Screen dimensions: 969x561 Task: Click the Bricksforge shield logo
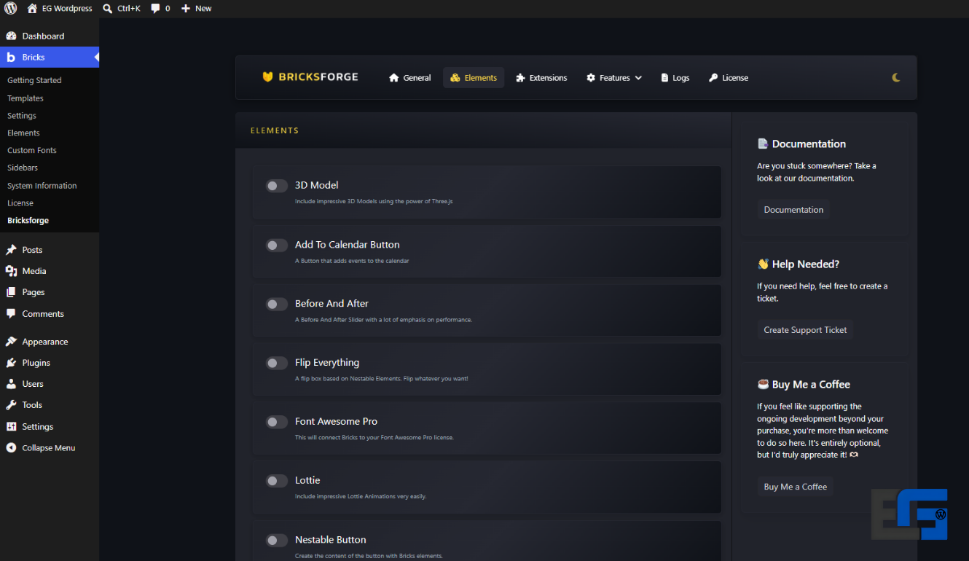267,76
